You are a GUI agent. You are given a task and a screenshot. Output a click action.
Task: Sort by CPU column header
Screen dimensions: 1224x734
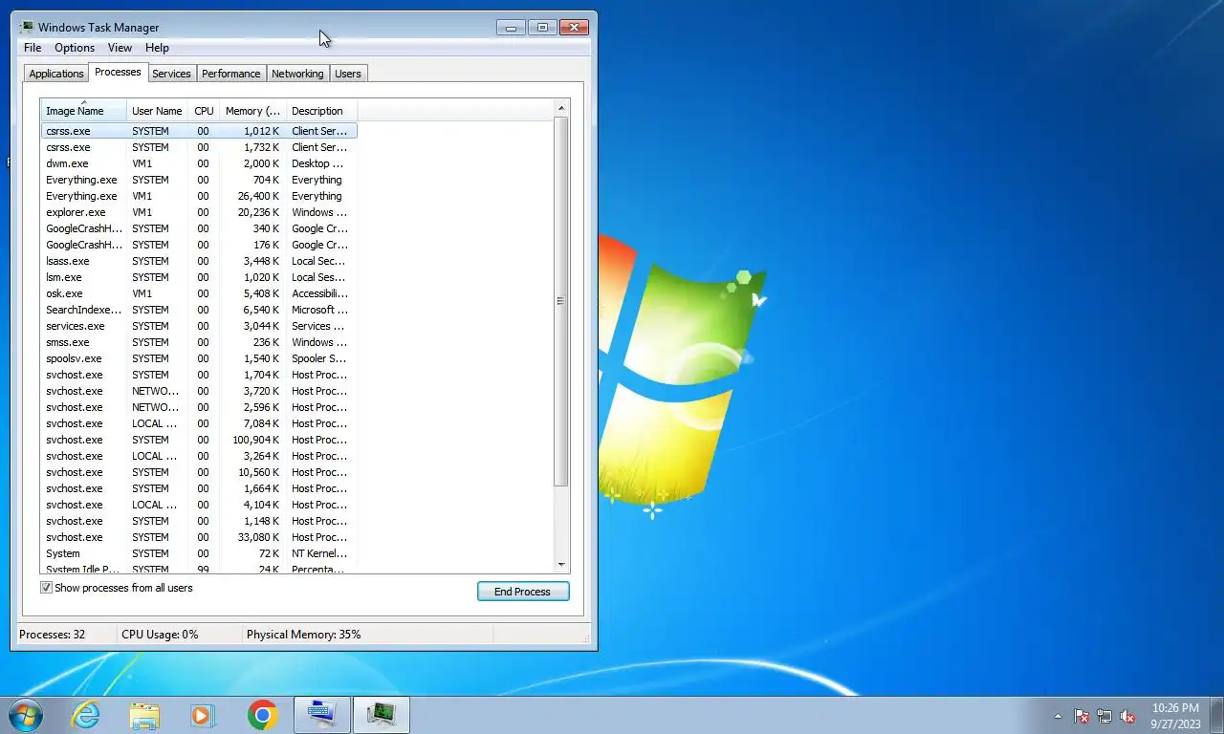(x=204, y=111)
